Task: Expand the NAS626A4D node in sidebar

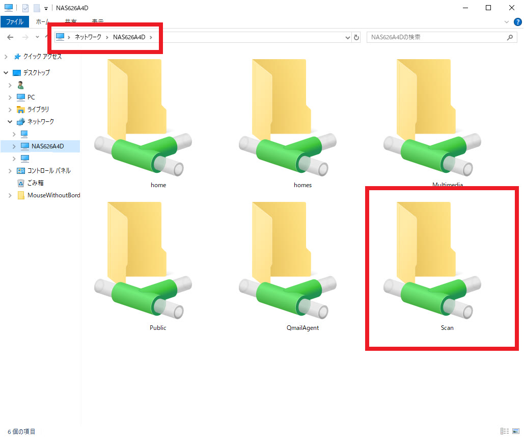Action: coord(14,146)
